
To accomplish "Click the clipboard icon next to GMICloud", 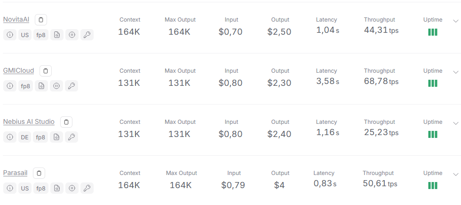I will (x=46, y=71).
